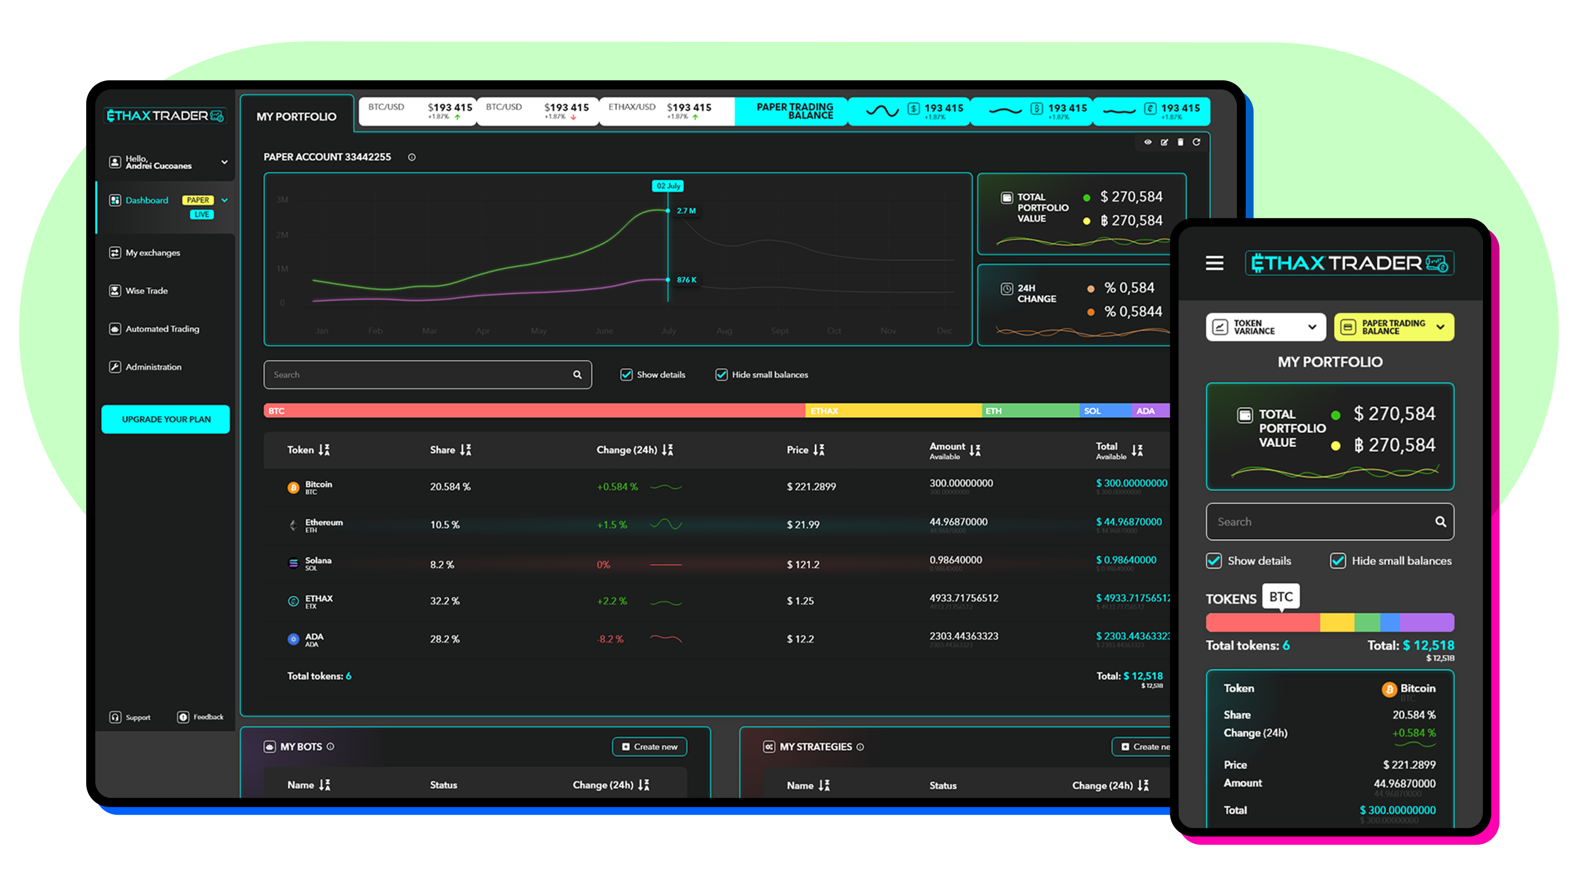1585x892 pixels.
Task: Open My exchanges in sidebar
Action: pyautogui.click(x=153, y=253)
